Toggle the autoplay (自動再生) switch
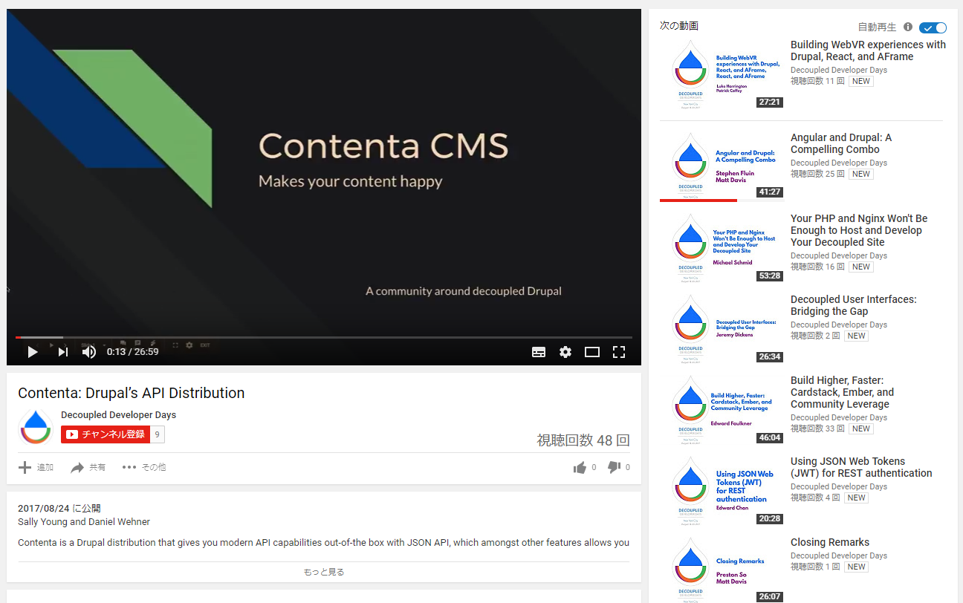963x603 pixels. 933,27
